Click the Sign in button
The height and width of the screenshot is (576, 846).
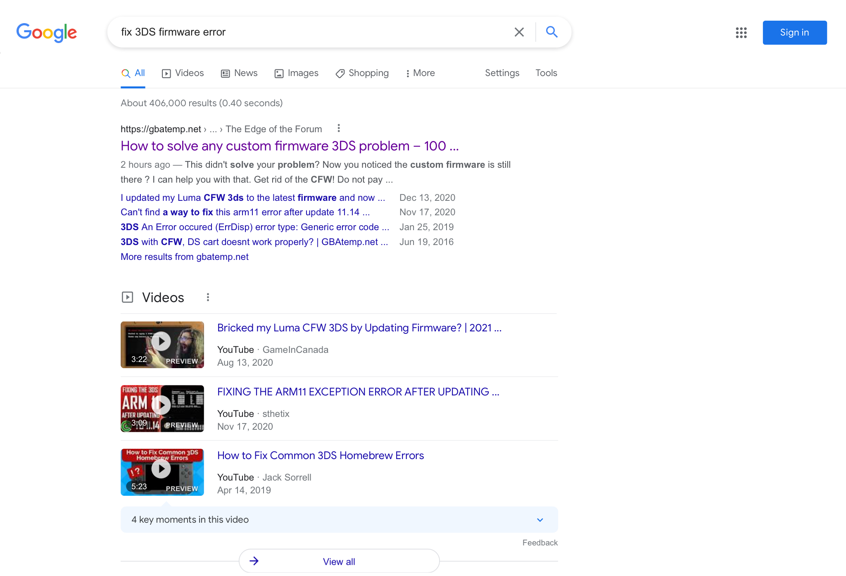pyautogui.click(x=794, y=33)
